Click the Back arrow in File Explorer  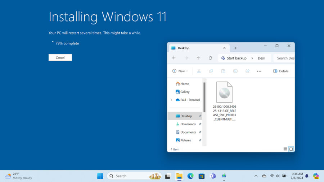point(174,58)
